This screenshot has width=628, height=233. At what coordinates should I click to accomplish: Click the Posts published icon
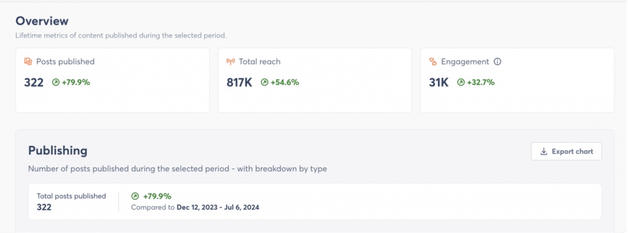click(x=28, y=62)
